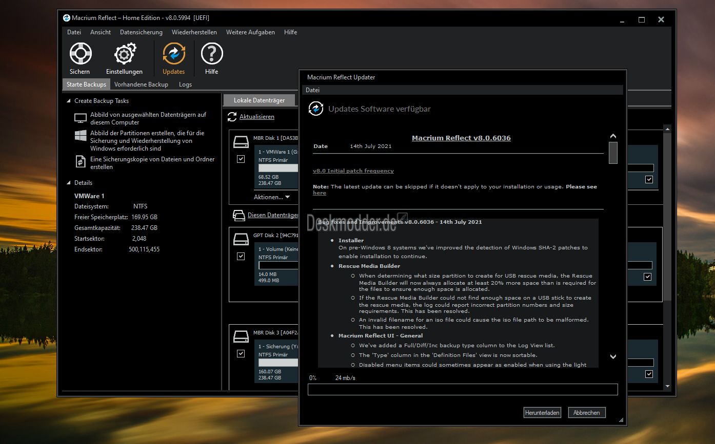Click the Windows partitions image creation task
Image resolution: width=715 pixels, height=444 pixels.
147,141
